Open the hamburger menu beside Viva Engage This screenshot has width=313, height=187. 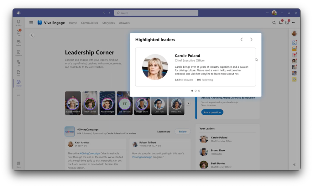tap(31, 23)
